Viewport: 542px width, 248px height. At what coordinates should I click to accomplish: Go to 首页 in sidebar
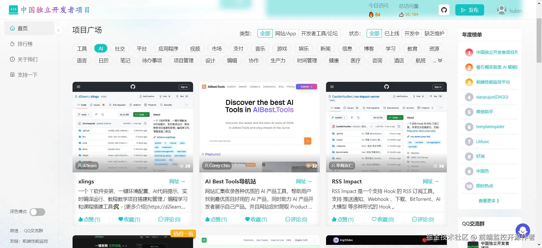(x=29, y=28)
